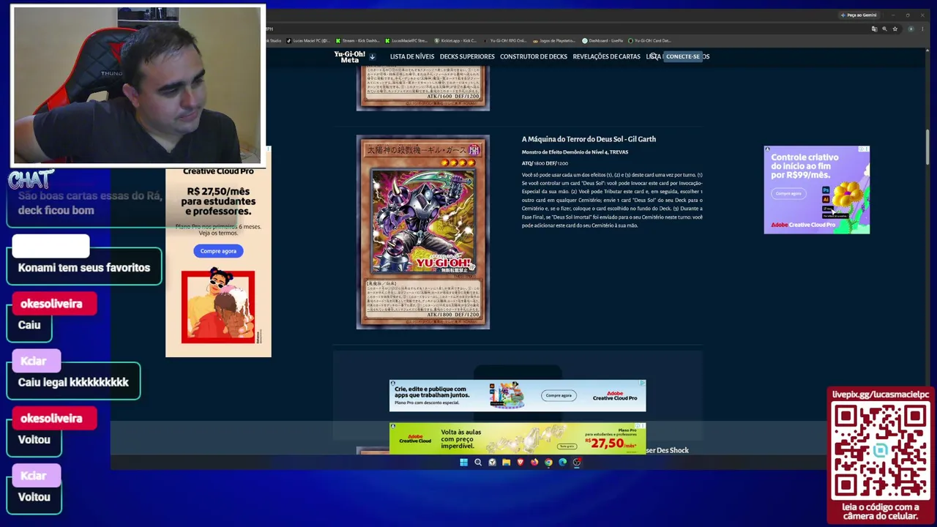Viewport: 937px width, 527px height.
Task: Bookmark this page with the star icon
Action: (x=895, y=29)
